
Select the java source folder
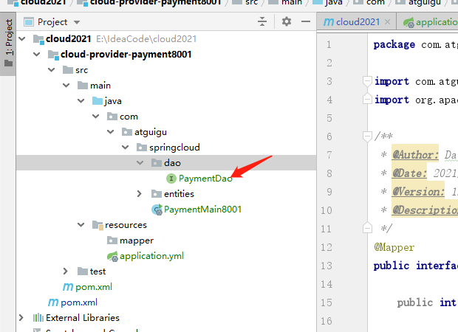(x=113, y=101)
